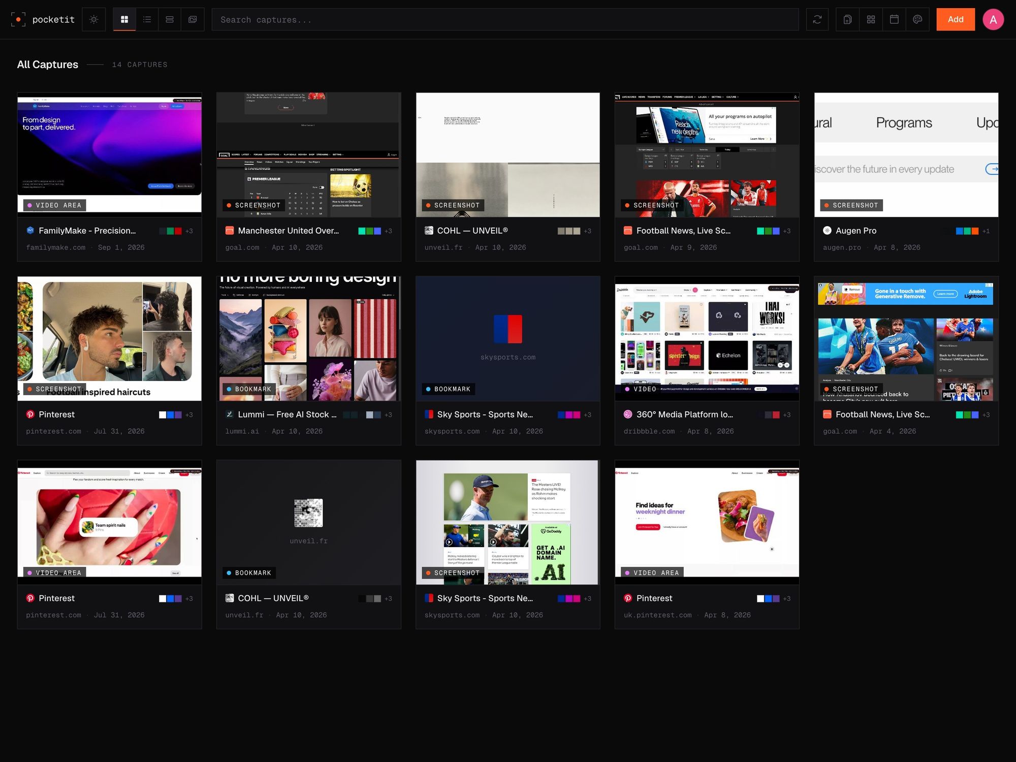Click the Manchester United Over... goal.com favicon
Viewport: 1016px width, 762px height.
[230, 230]
